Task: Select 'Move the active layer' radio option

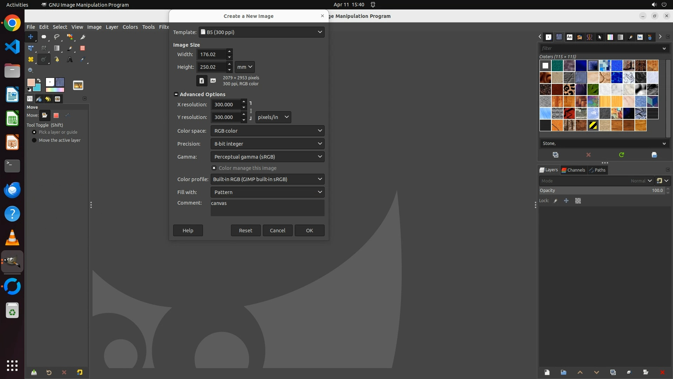Action: coord(34,140)
